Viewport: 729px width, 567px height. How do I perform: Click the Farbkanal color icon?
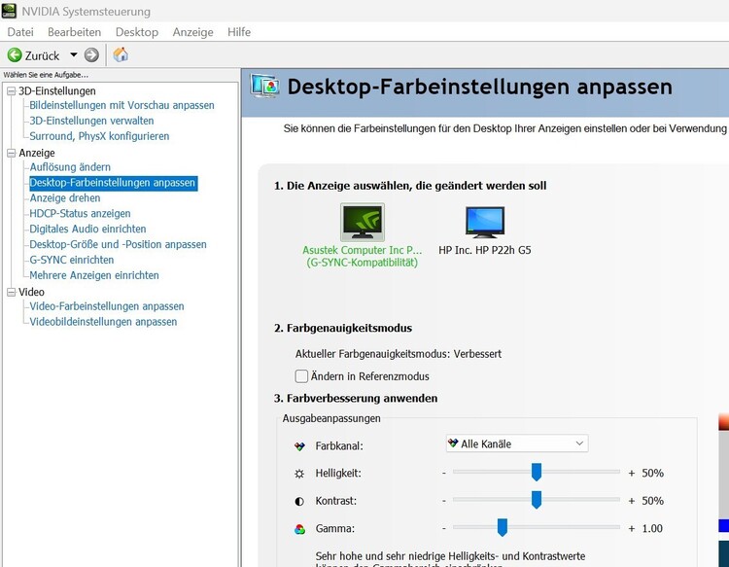point(299,446)
